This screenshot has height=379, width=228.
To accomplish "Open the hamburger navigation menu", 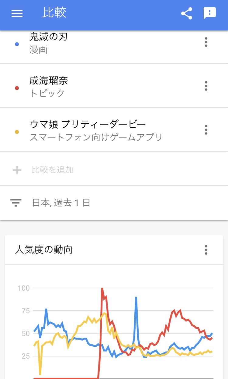I will point(17,14).
